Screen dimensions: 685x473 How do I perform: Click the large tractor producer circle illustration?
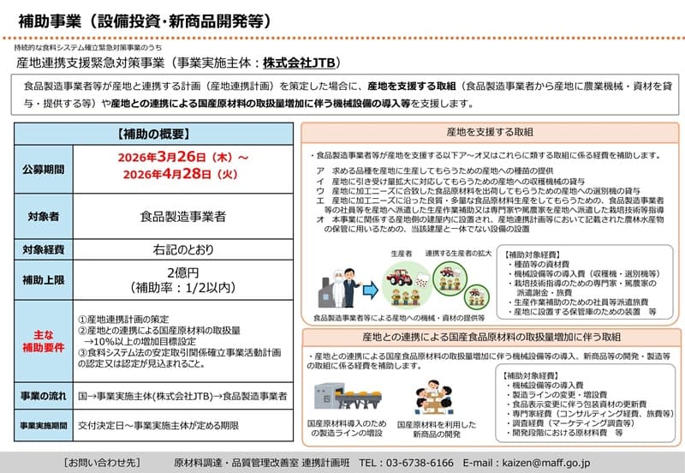coord(407,285)
